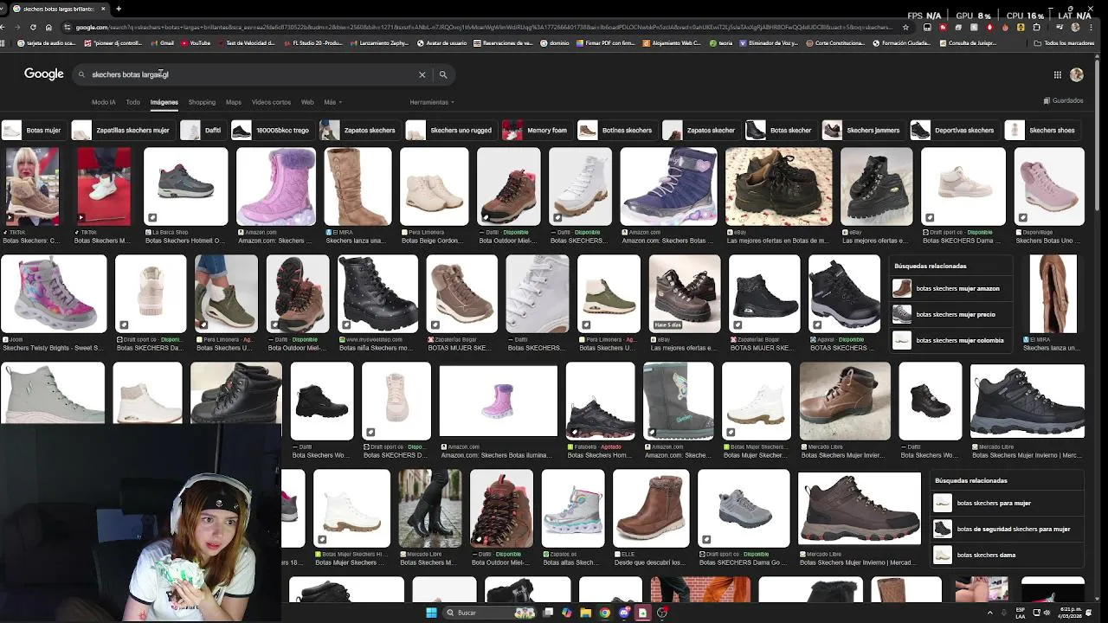Open ELLE brown ankle boot image
The width and height of the screenshot is (1108, 623).
pyautogui.click(x=651, y=509)
